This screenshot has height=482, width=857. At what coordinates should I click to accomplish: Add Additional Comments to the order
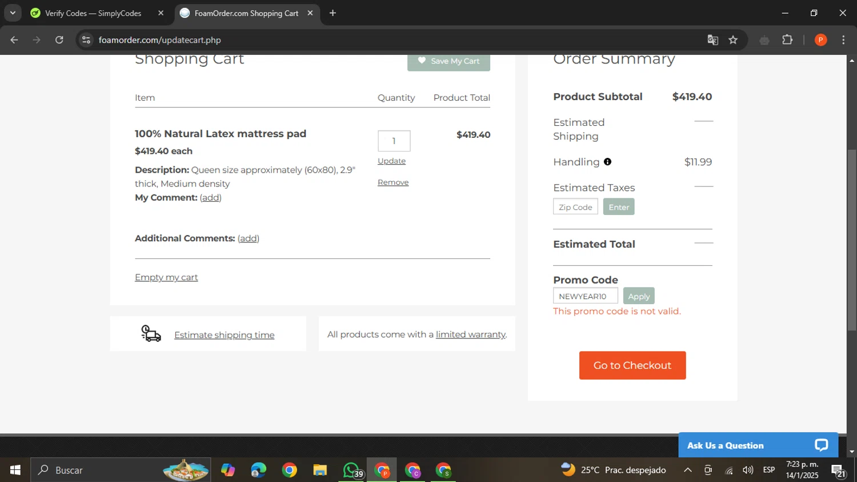(249, 238)
